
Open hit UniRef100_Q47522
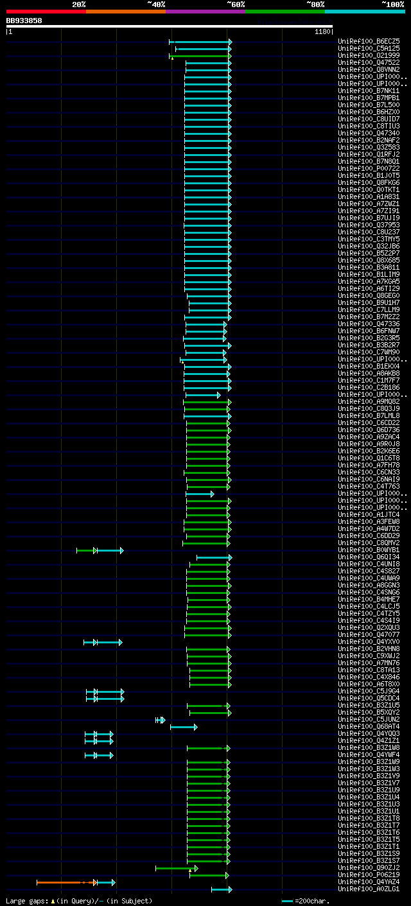(x=369, y=62)
